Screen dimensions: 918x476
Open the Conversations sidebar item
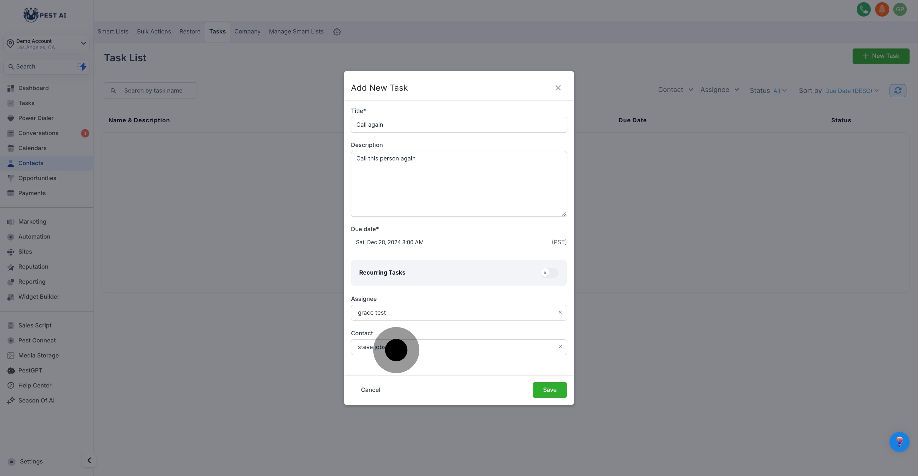(x=38, y=133)
